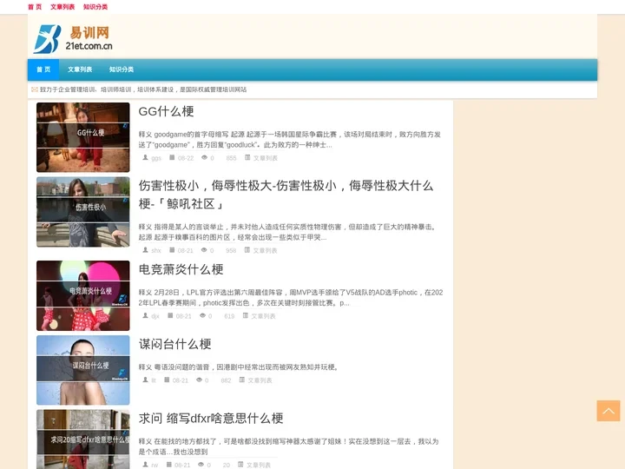Viewport: 625px width, 469px height.
Task: Click the 文章列表 category link under 谋闷台什么梗
Action: 260,380
